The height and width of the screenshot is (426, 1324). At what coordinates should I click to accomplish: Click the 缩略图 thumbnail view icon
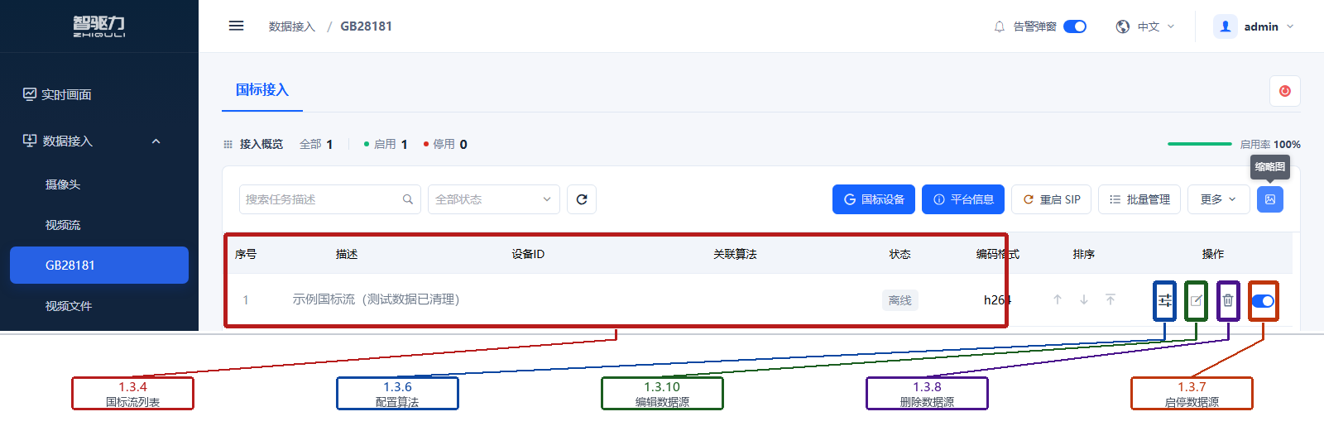pyautogui.click(x=1270, y=199)
